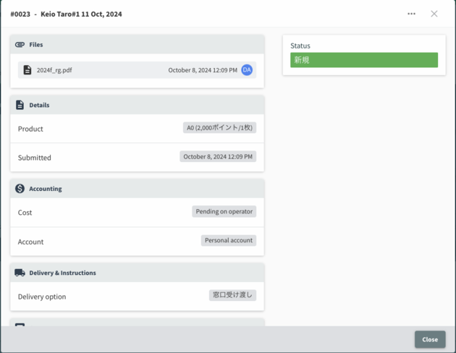Click the Details document icon
Viewport: 456px width, 353px height.
[x=20, y=105]
